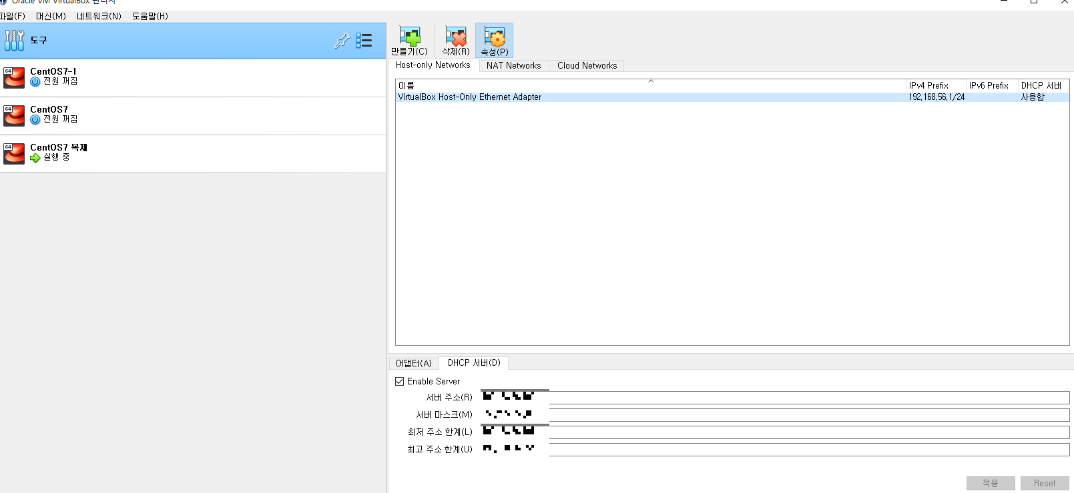Screen dimensions: 1074x493
Task: Sort by the 이름 column header
Action: pyautogui.click(x=651, y=85)
